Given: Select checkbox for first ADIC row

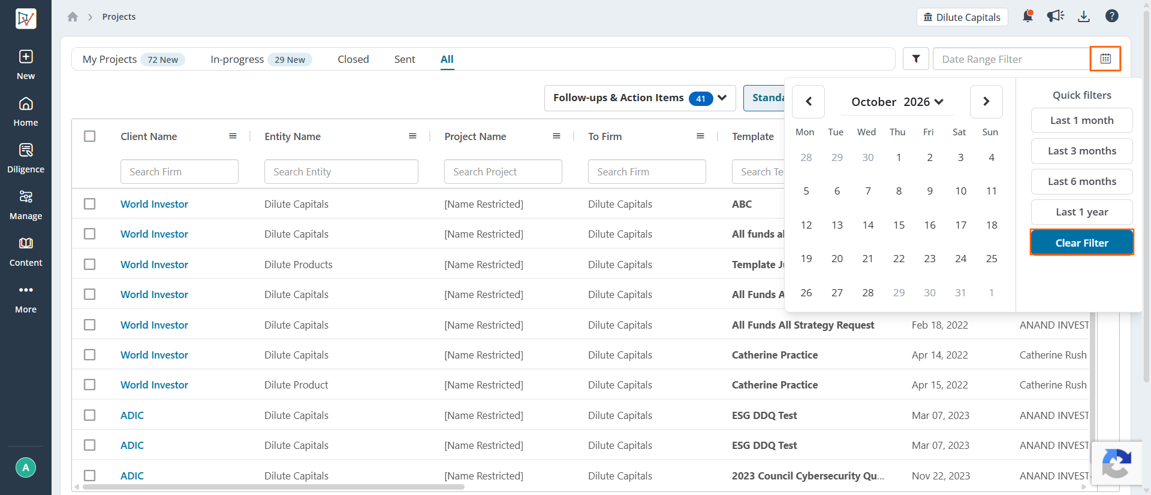Looking at the screenshot, I should click(x=90, y=415).
